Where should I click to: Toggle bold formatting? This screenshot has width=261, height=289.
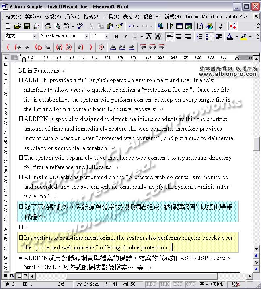[116, 37]
